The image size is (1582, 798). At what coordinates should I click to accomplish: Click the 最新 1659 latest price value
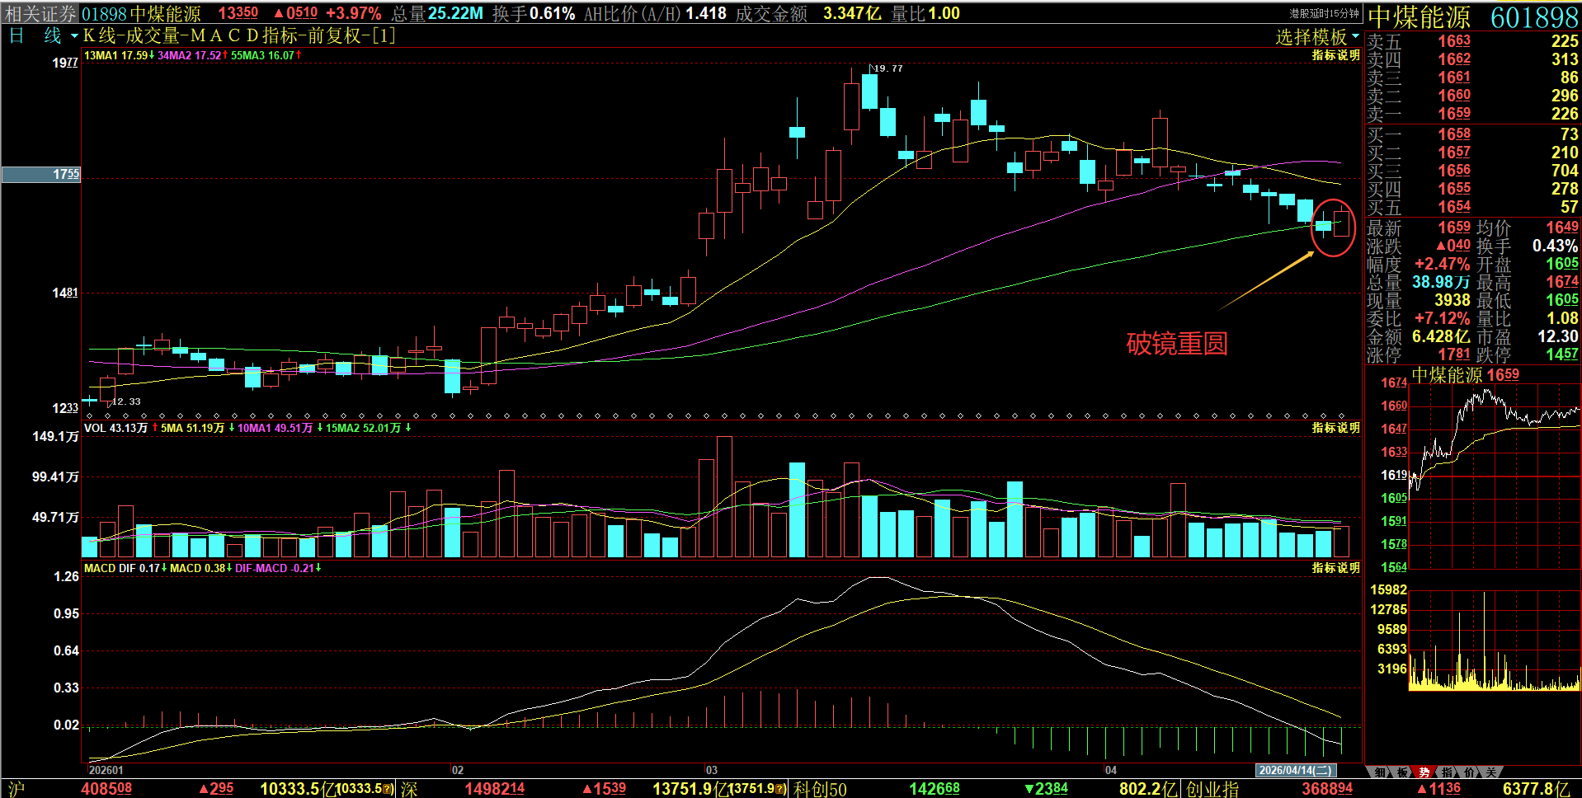point(1454,228)
